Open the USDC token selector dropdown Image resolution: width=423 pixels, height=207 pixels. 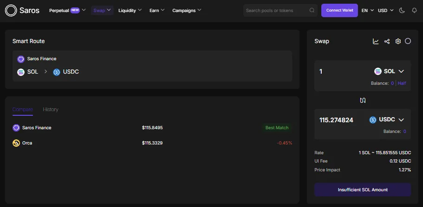pyautogui.click(x=387, y=120)
